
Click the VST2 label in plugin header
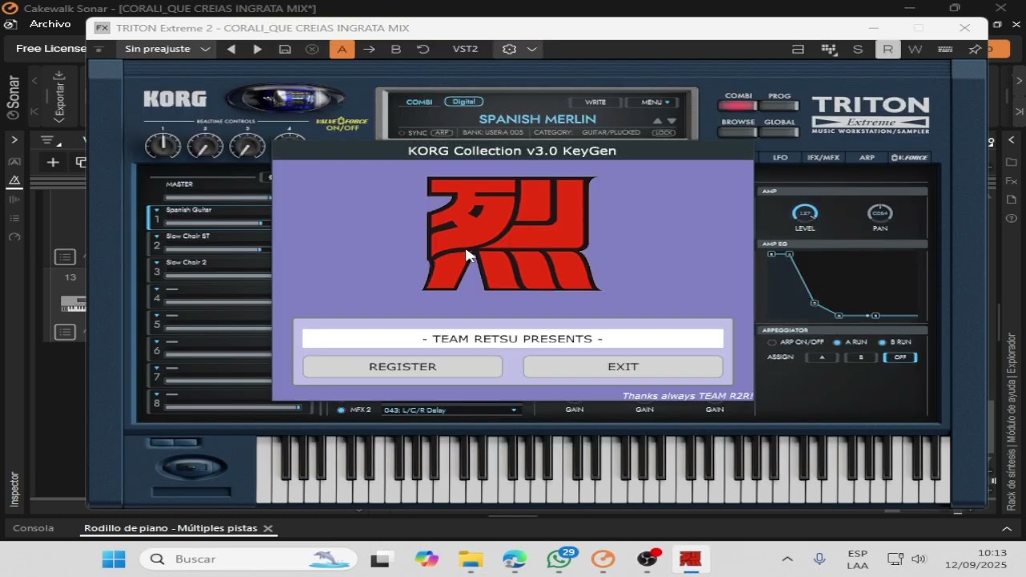tap(465, 49)
